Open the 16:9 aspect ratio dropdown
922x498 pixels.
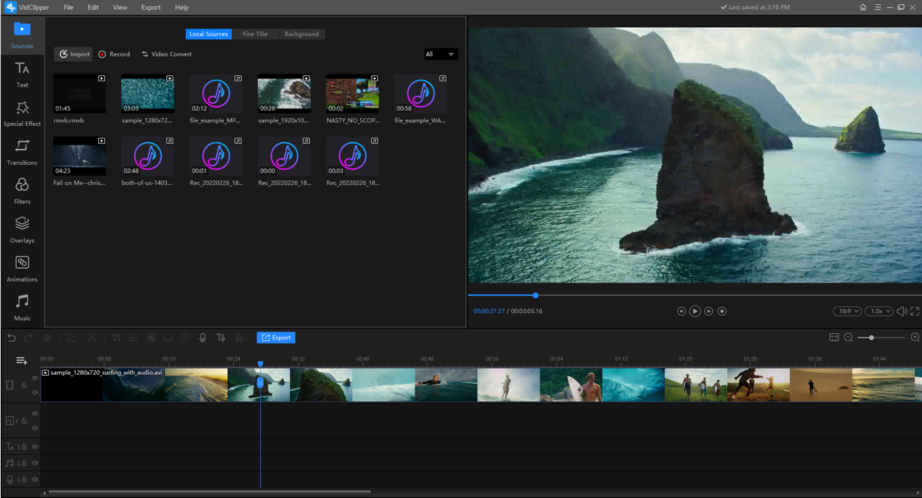coord(847,312)
